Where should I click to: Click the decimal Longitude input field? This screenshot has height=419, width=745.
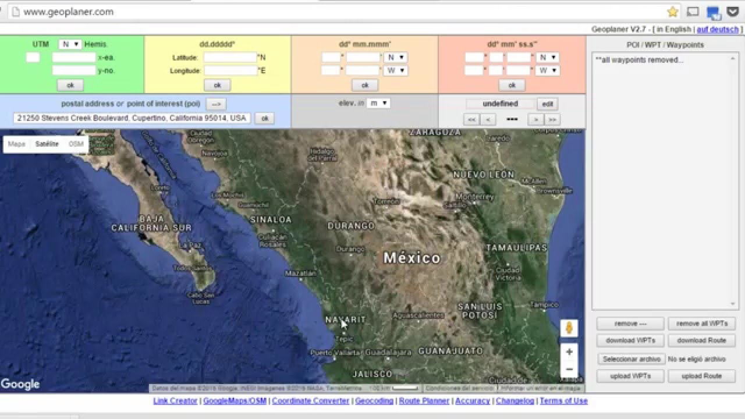pyautogui.click(x=230, y=70)
